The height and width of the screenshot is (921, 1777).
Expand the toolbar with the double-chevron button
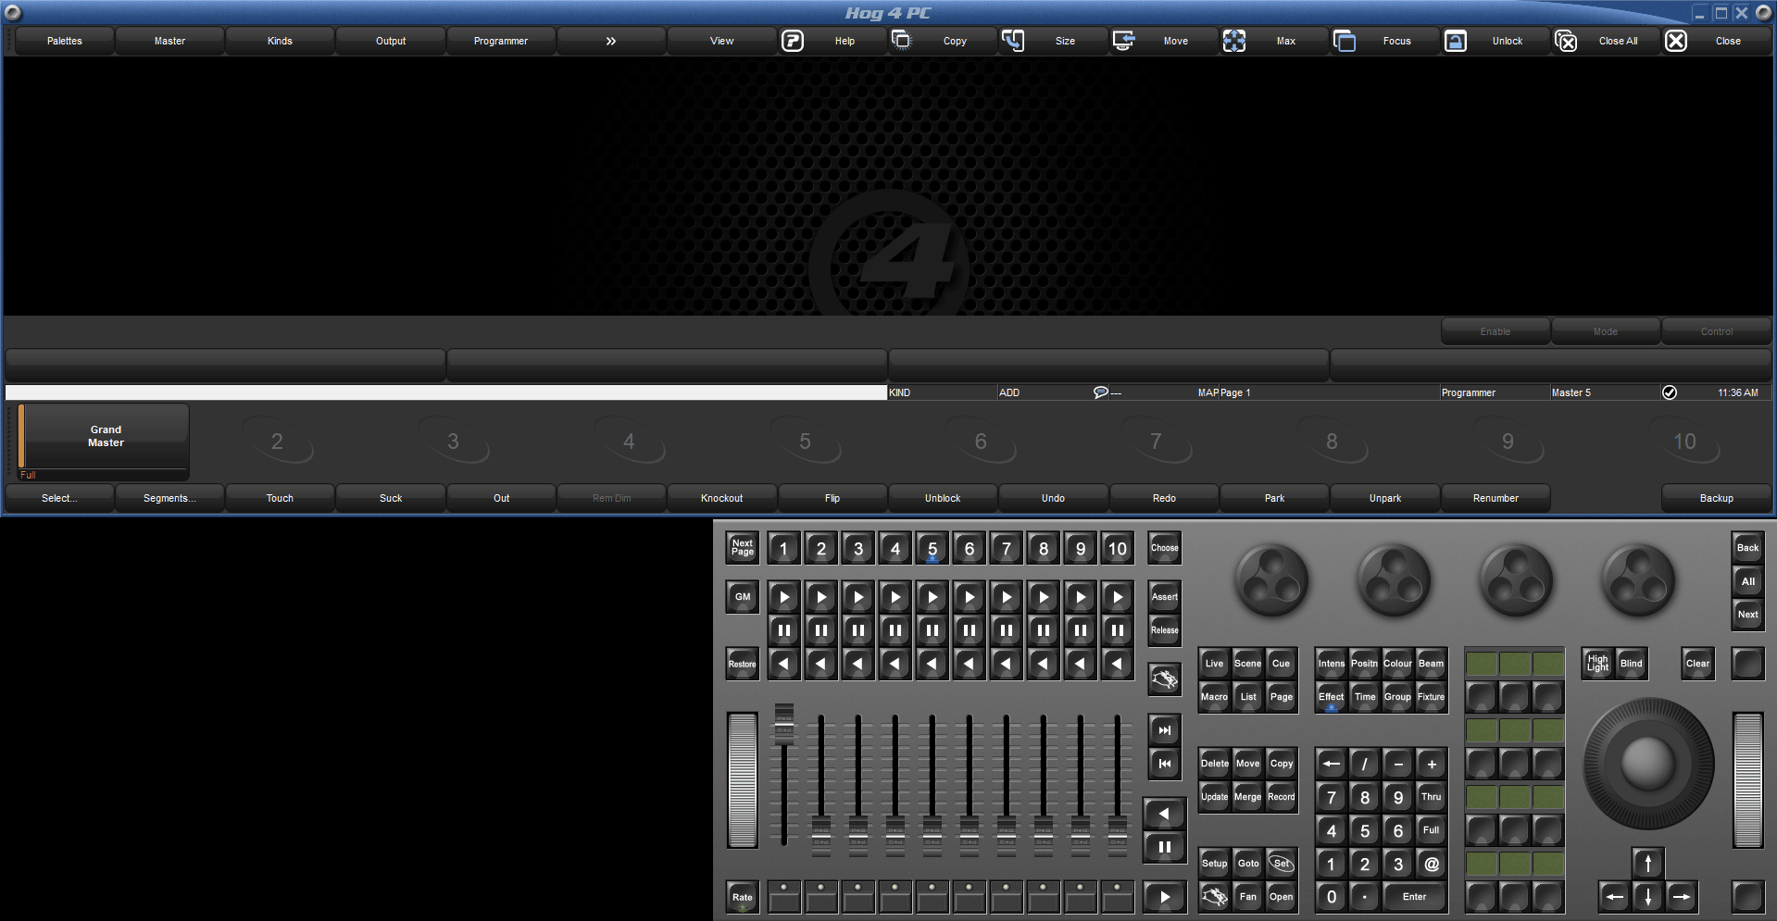tap(611, 41)
